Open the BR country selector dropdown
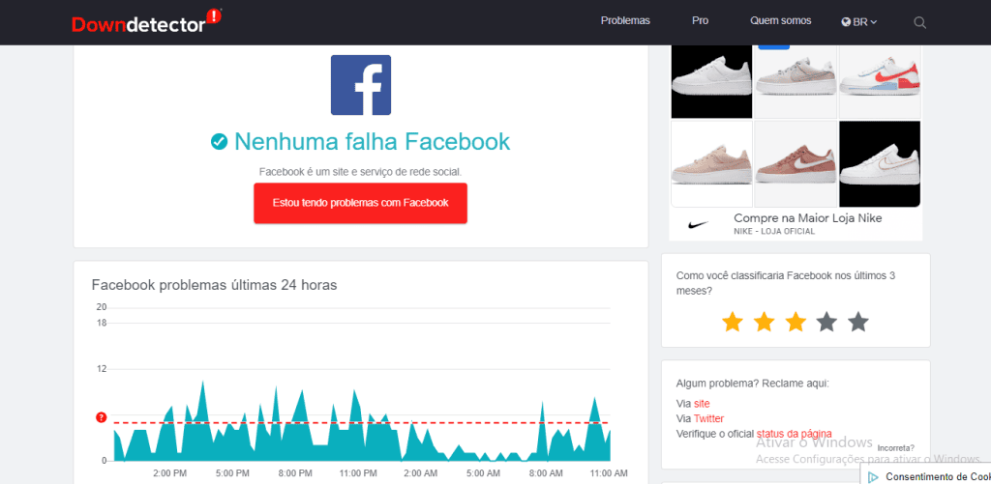This screenshot has width=991, height=484. click(x=859, y=21)
